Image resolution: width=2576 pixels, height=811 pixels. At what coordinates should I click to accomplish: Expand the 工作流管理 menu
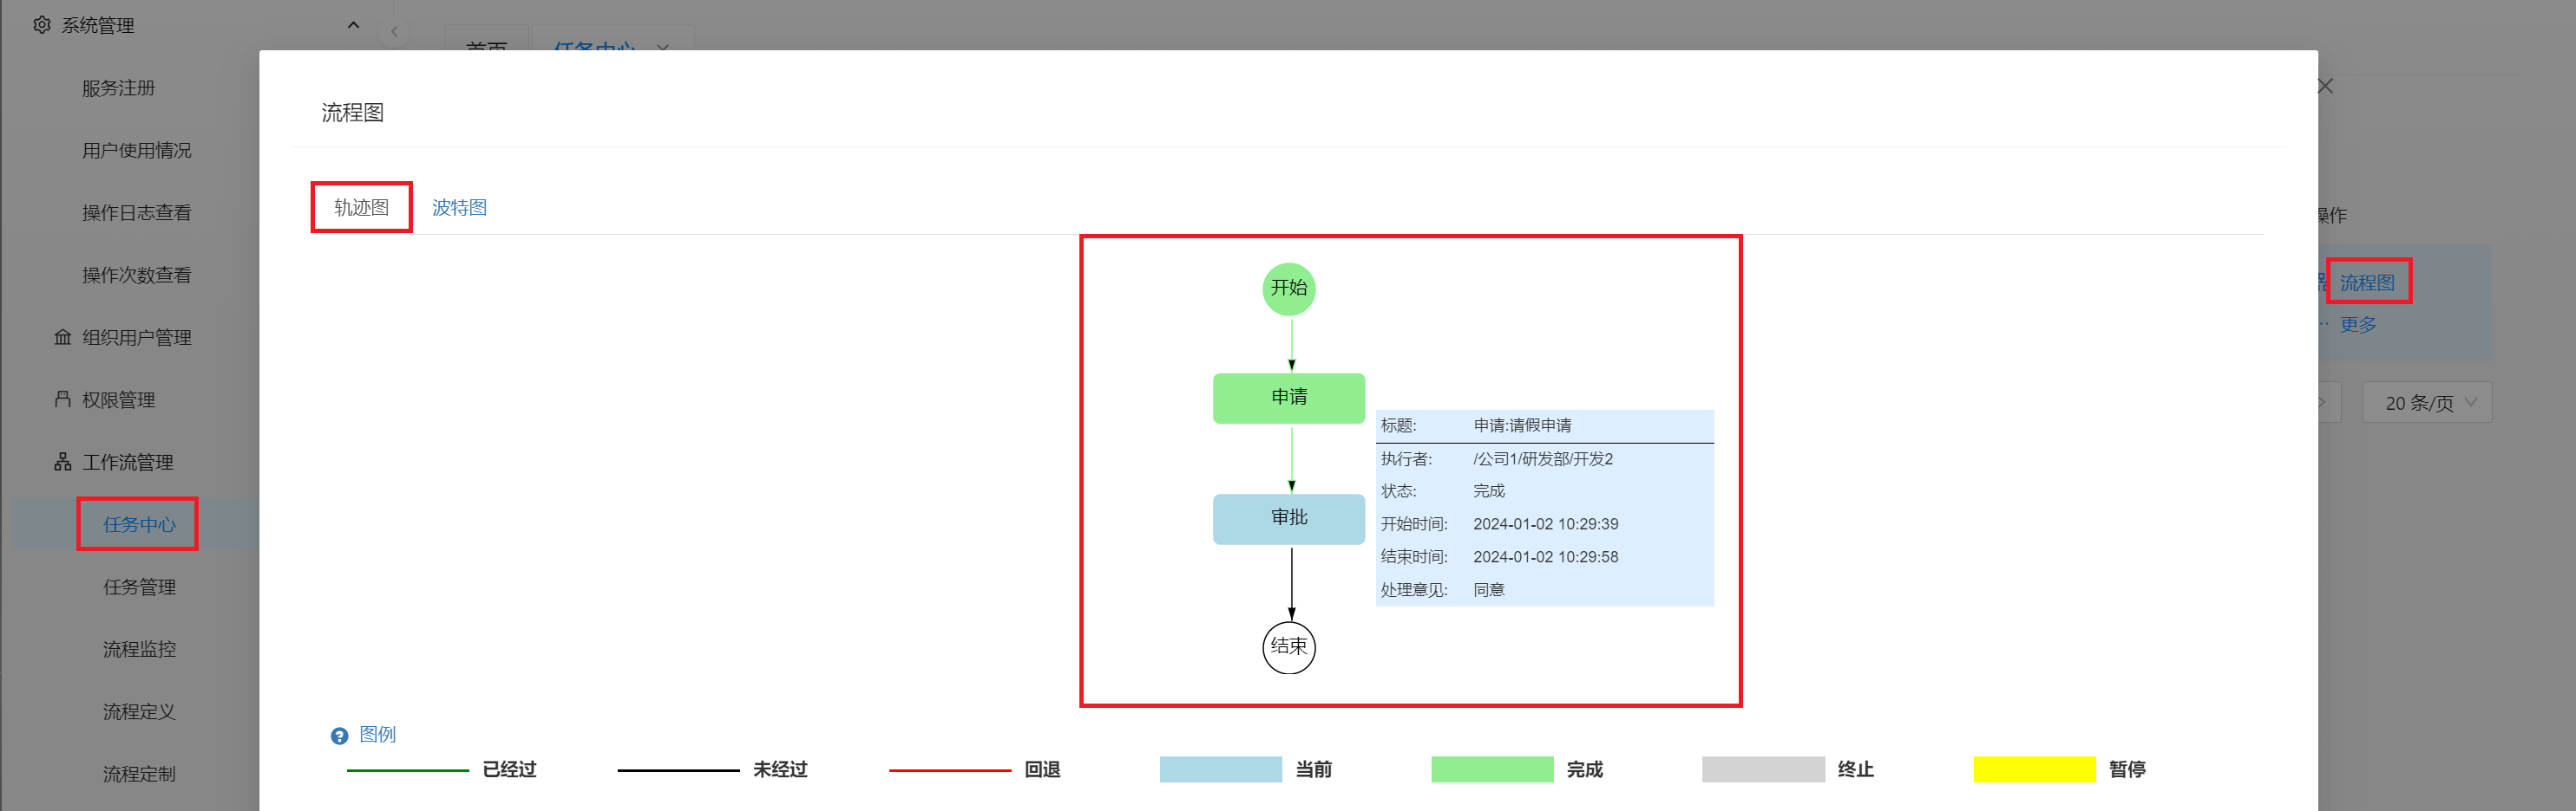pos(127,463)
